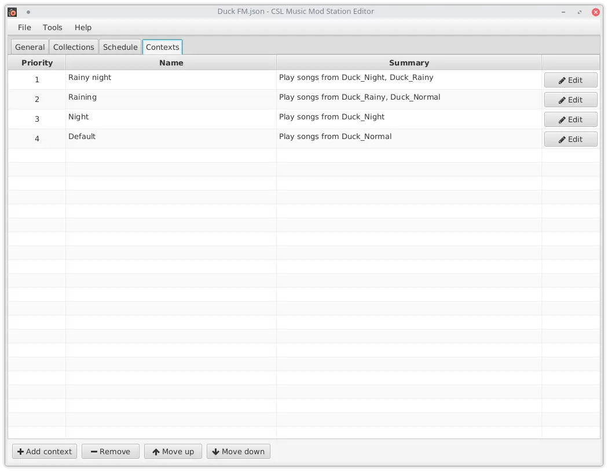Click summary 'Play songs from Duck_Rainy, Duck_Normal'
The height and width of the screenshot is (471, 608).
(x=360, y=97)
